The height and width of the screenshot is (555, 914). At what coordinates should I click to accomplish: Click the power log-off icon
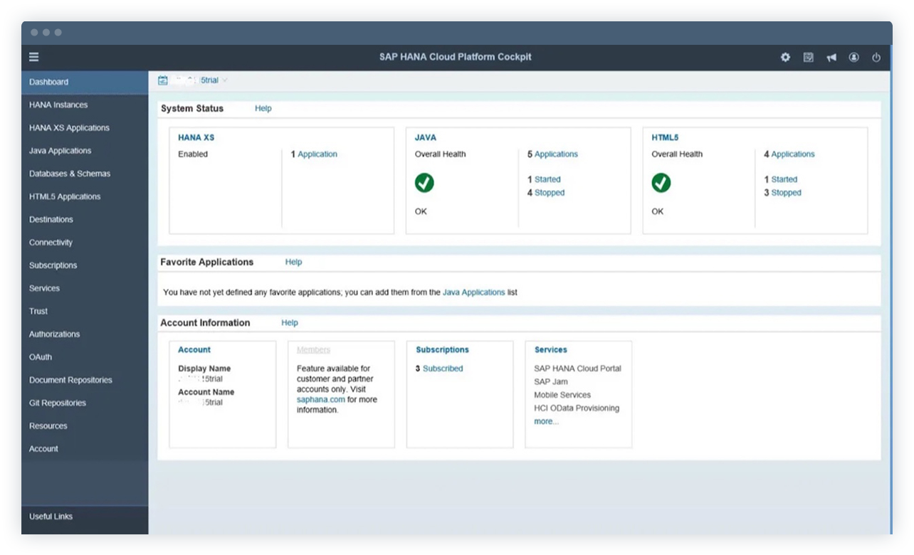point(876,57)
